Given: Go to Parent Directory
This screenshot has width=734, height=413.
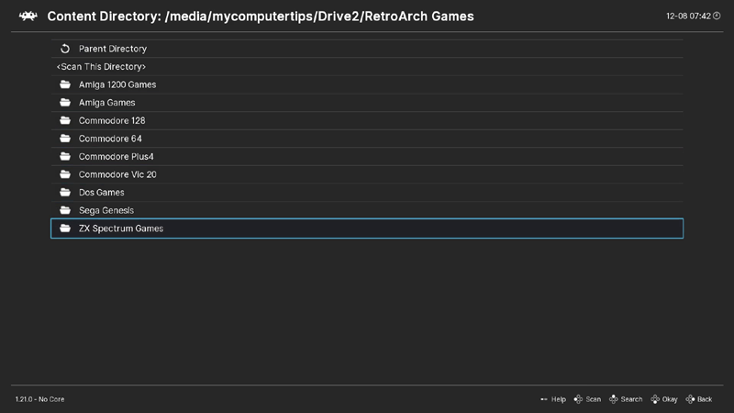Looking at the screenshot, I should (112, 49).
